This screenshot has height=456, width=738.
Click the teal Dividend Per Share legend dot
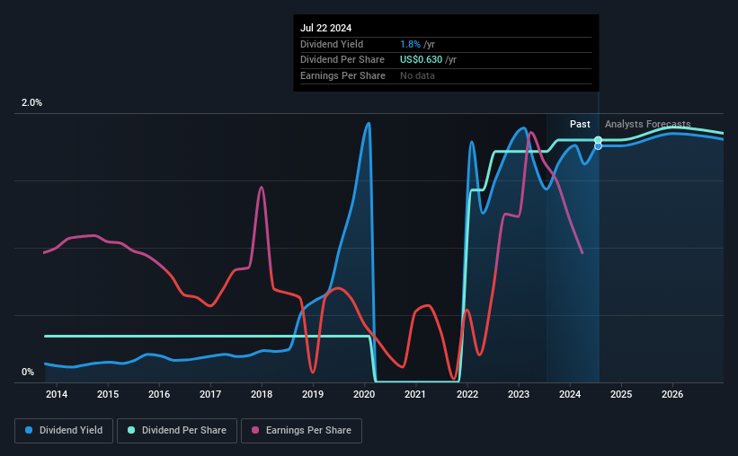pos(131,430)
